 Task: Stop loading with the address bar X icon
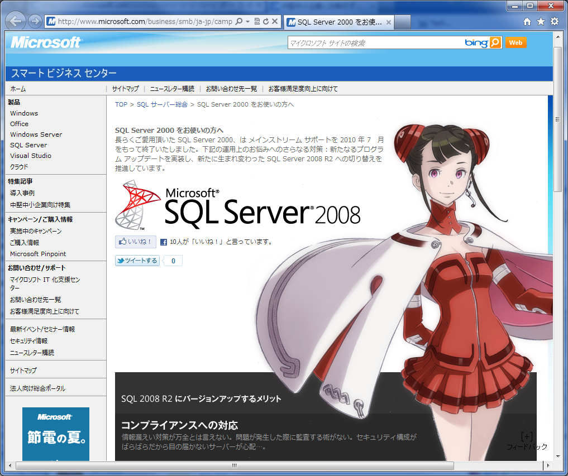(275, 21)
